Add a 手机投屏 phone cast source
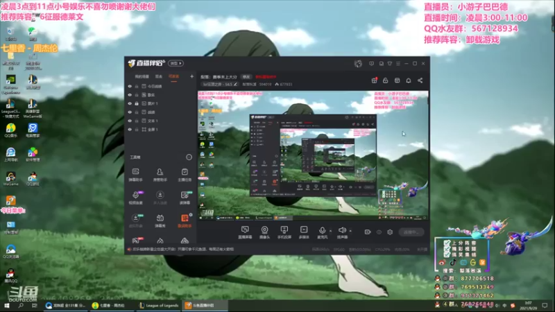The image size is (555, 312). (284, 232)
